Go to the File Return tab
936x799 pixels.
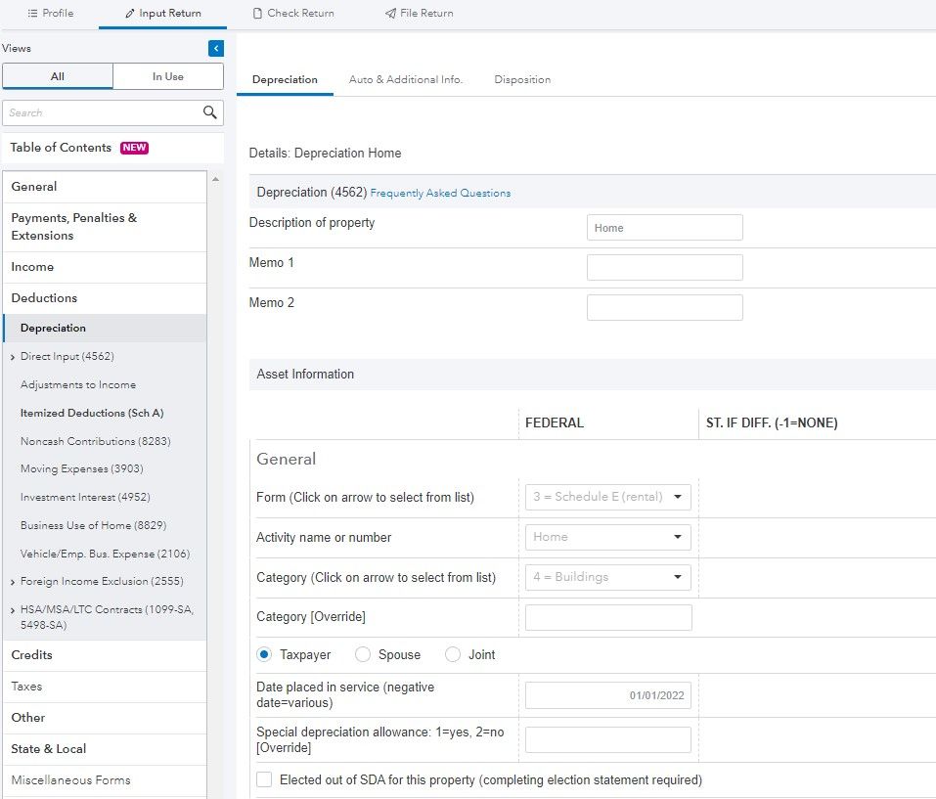tap(419, 14)
